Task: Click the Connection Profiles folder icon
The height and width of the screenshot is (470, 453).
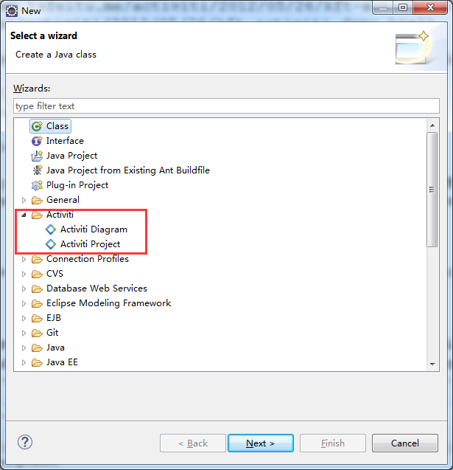Action: click(x=37, y=259)
